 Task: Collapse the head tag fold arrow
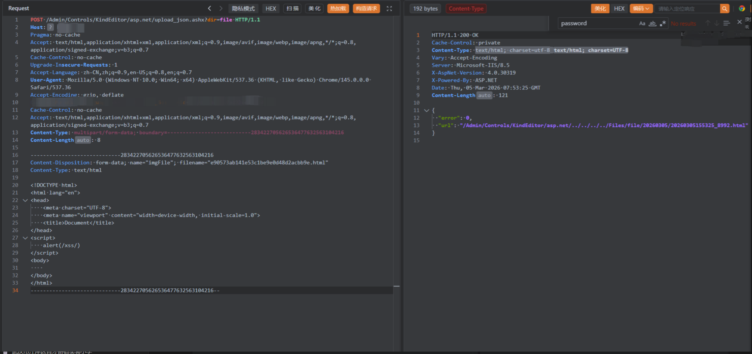(25, 200)
